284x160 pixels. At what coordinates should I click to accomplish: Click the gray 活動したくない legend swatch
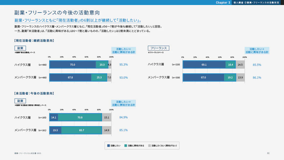point(149,146)
